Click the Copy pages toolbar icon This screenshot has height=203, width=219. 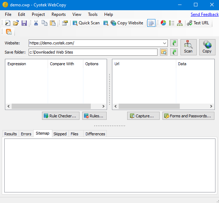tap(45, 23)
